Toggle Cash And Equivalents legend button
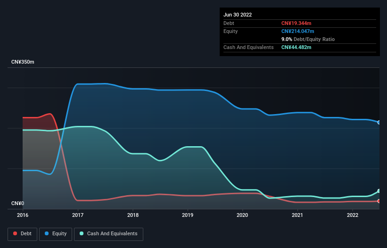The width and height of the screenshot is (387, 248). pos(108,234)
